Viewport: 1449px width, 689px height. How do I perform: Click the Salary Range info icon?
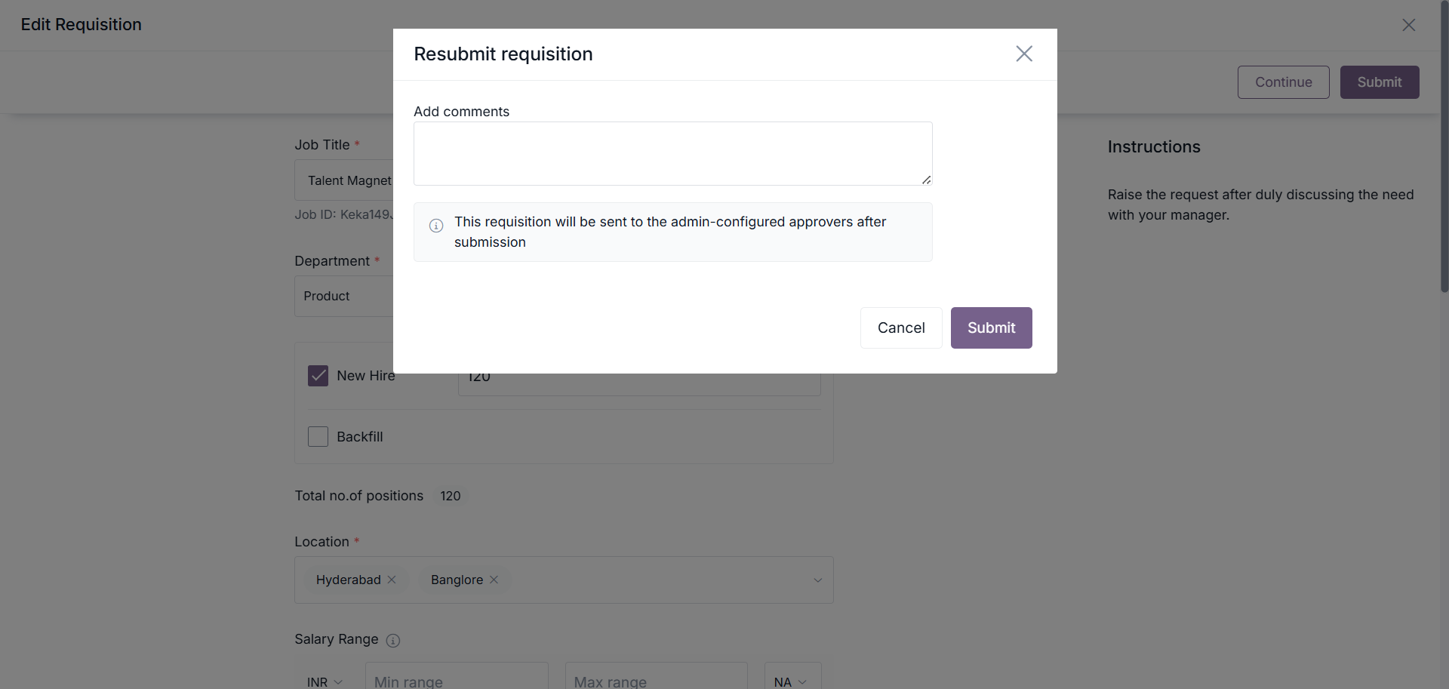point(393,641)
